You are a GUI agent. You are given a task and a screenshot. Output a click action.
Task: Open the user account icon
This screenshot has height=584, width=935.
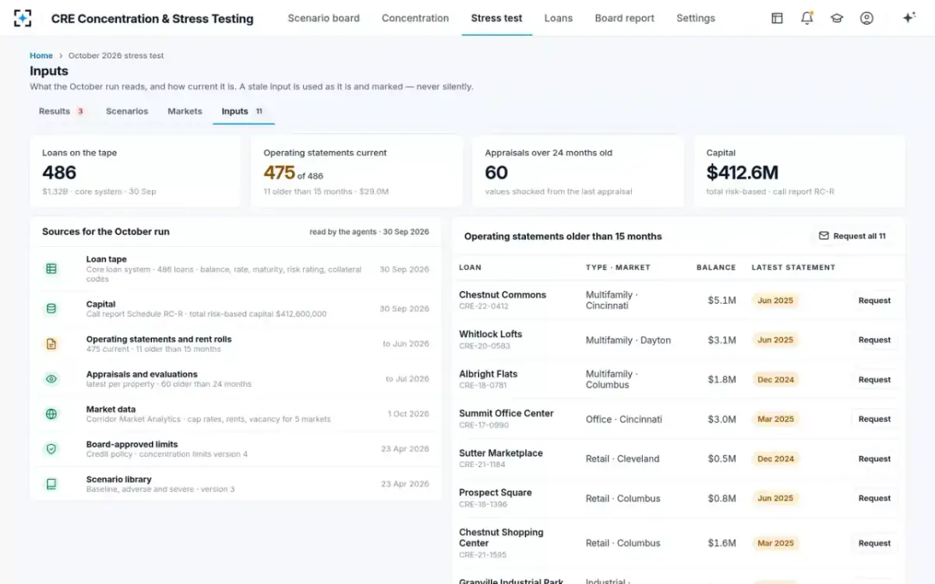point(866,18)
